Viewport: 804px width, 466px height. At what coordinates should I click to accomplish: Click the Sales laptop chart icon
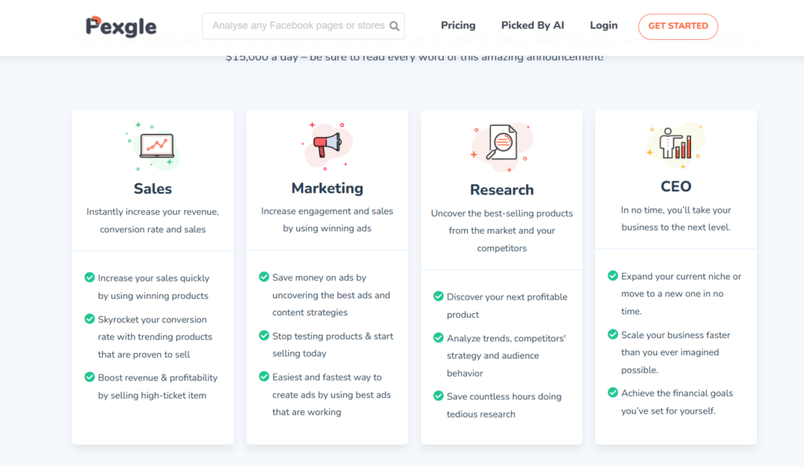[155, 146]
